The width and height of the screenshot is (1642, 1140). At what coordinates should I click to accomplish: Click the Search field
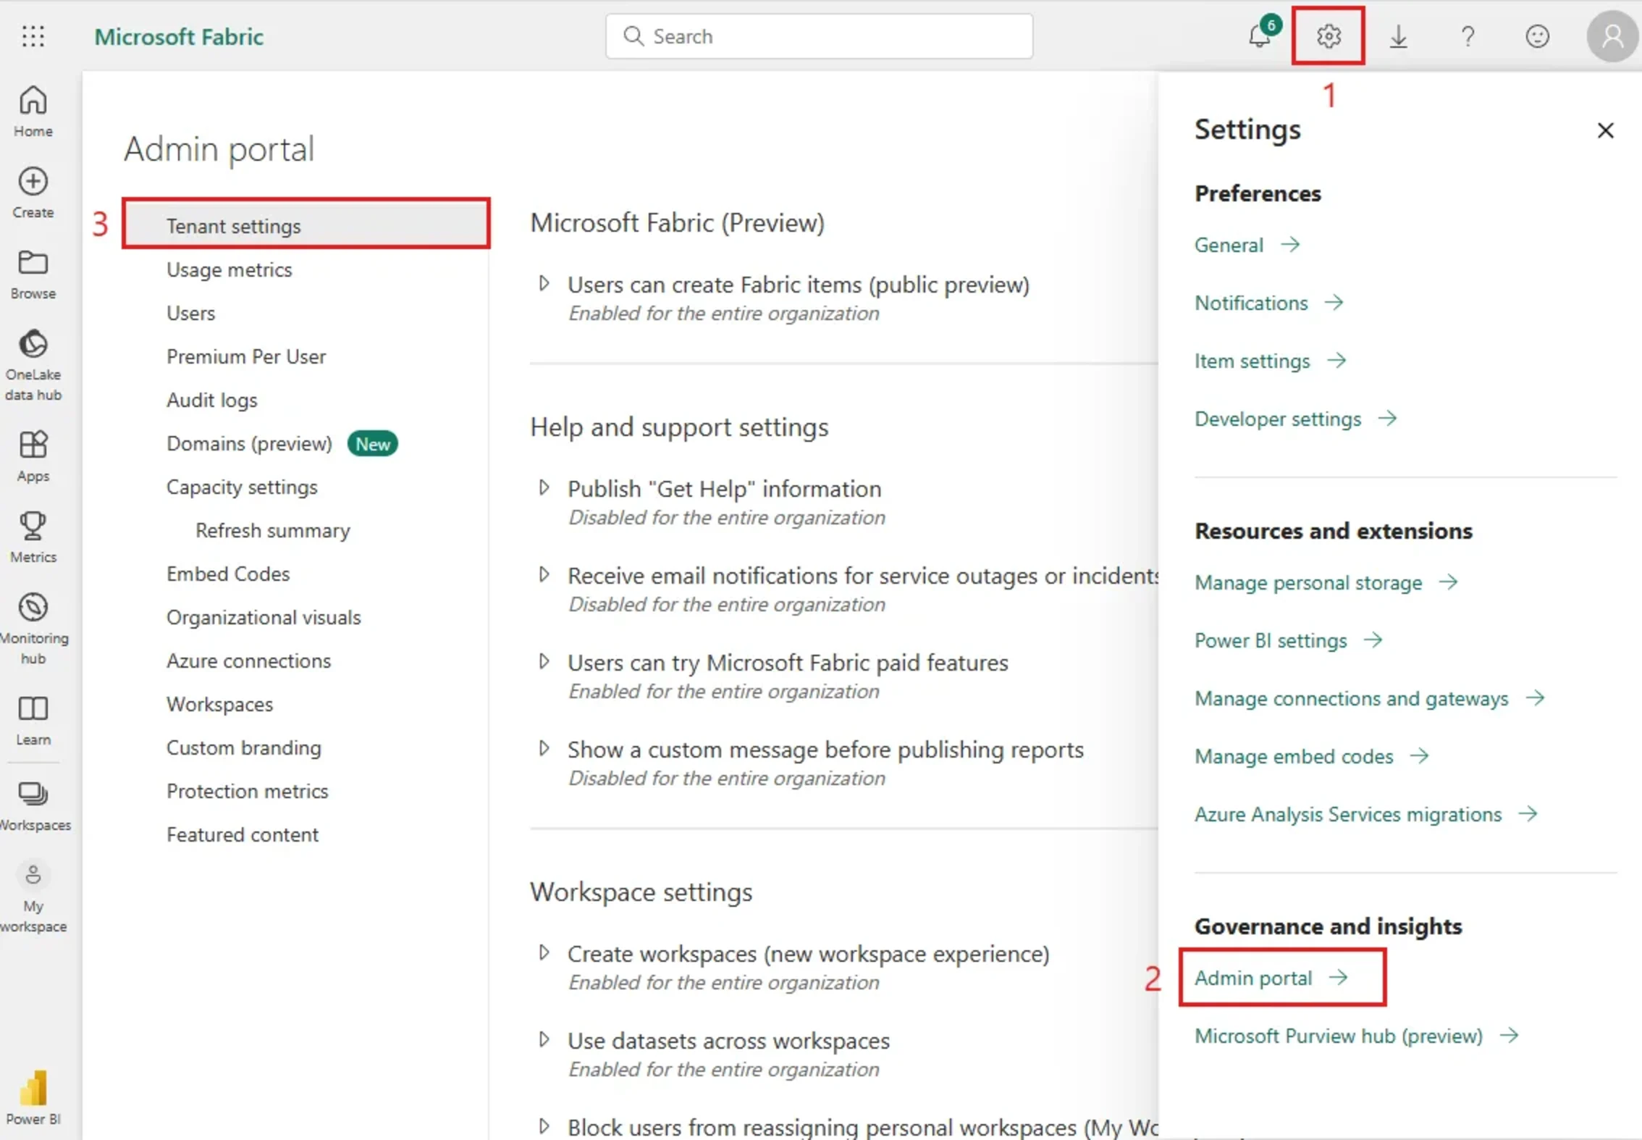pyautogui.click(x=818, y=36)
